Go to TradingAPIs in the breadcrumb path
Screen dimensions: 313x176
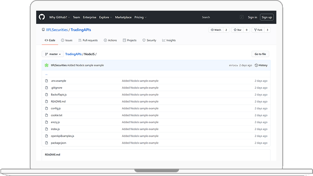pyautogui.click(x=73, y=54)
